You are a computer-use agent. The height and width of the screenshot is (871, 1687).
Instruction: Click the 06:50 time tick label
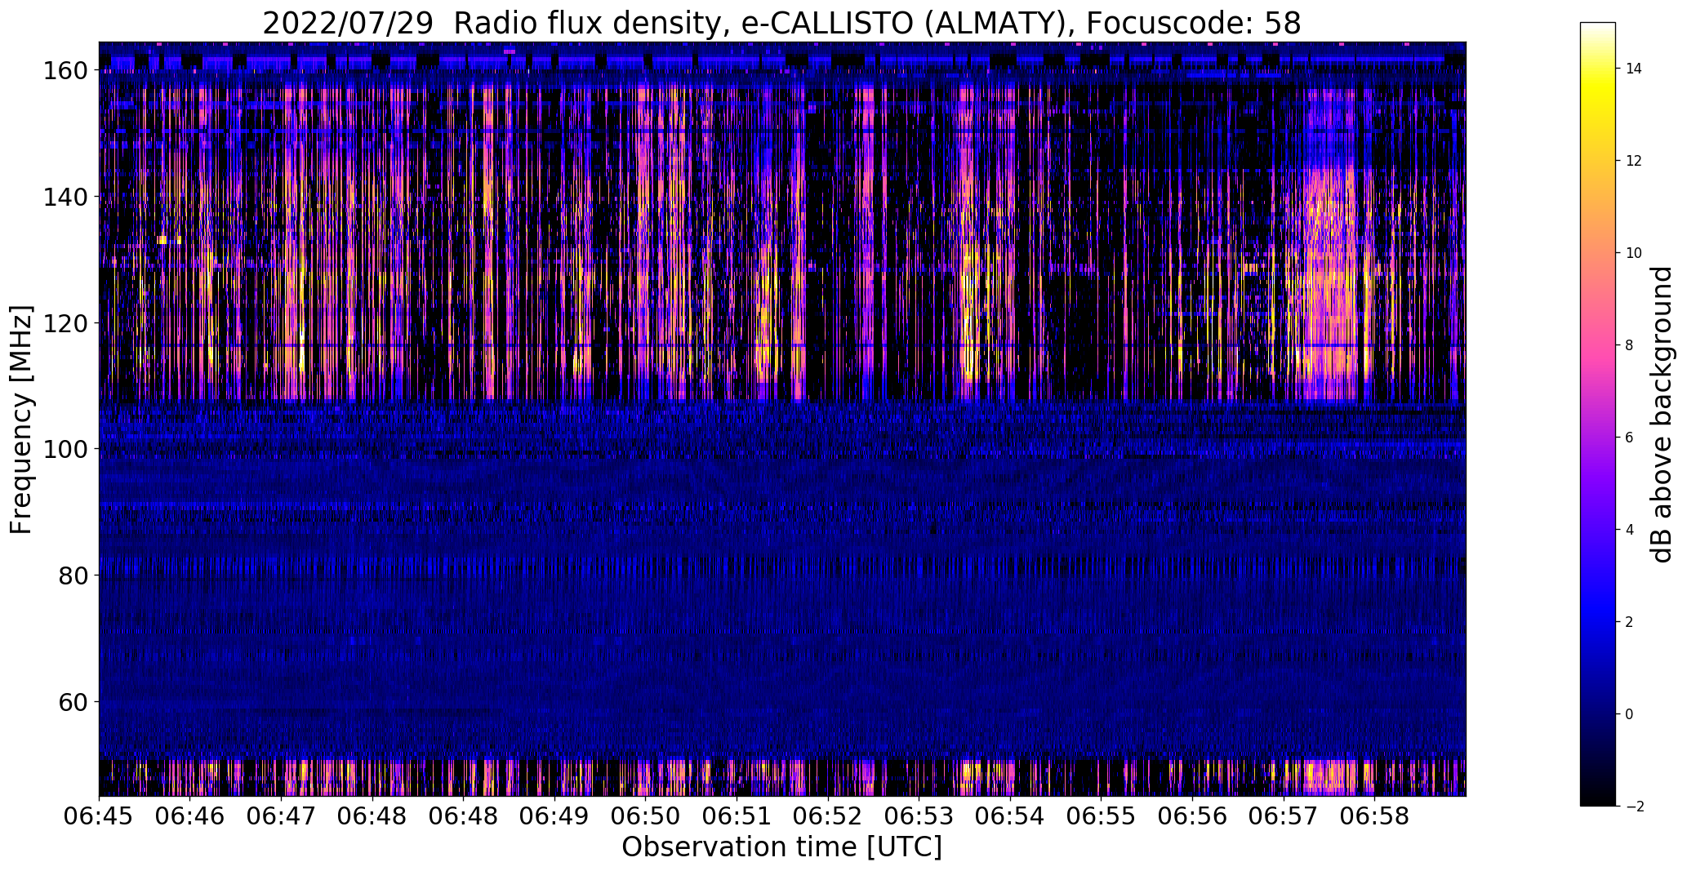click(x=646, y=817)
